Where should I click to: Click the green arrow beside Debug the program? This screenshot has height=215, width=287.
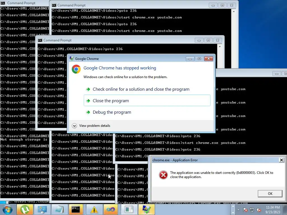88,112
